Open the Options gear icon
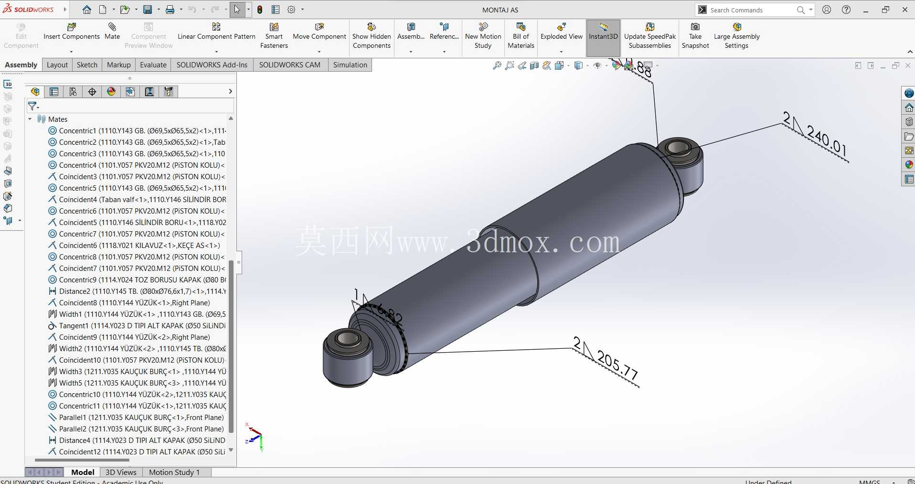The image size is (915, 484). (x=291, y=10)
